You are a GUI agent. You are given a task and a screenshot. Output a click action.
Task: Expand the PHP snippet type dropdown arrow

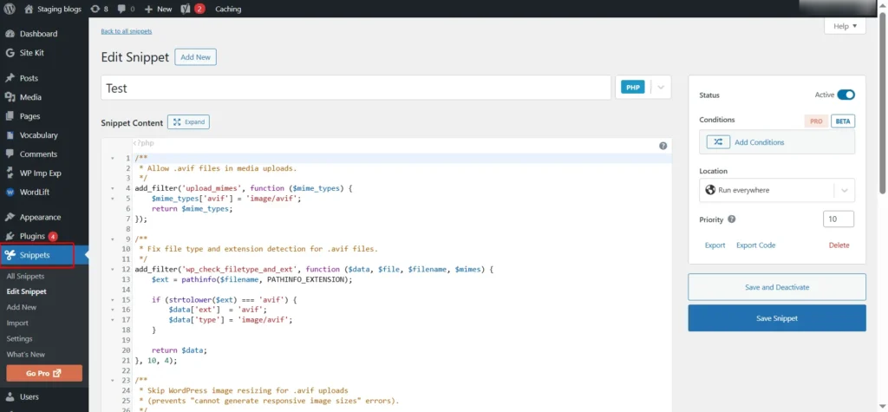click(x=660, y=88)
